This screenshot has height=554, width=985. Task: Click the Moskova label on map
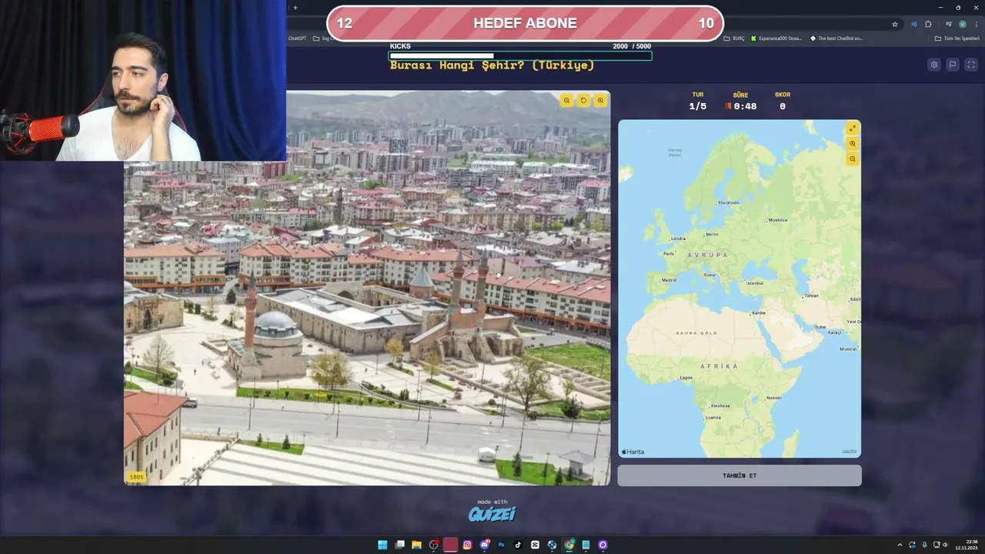click(x=778, y=220)
